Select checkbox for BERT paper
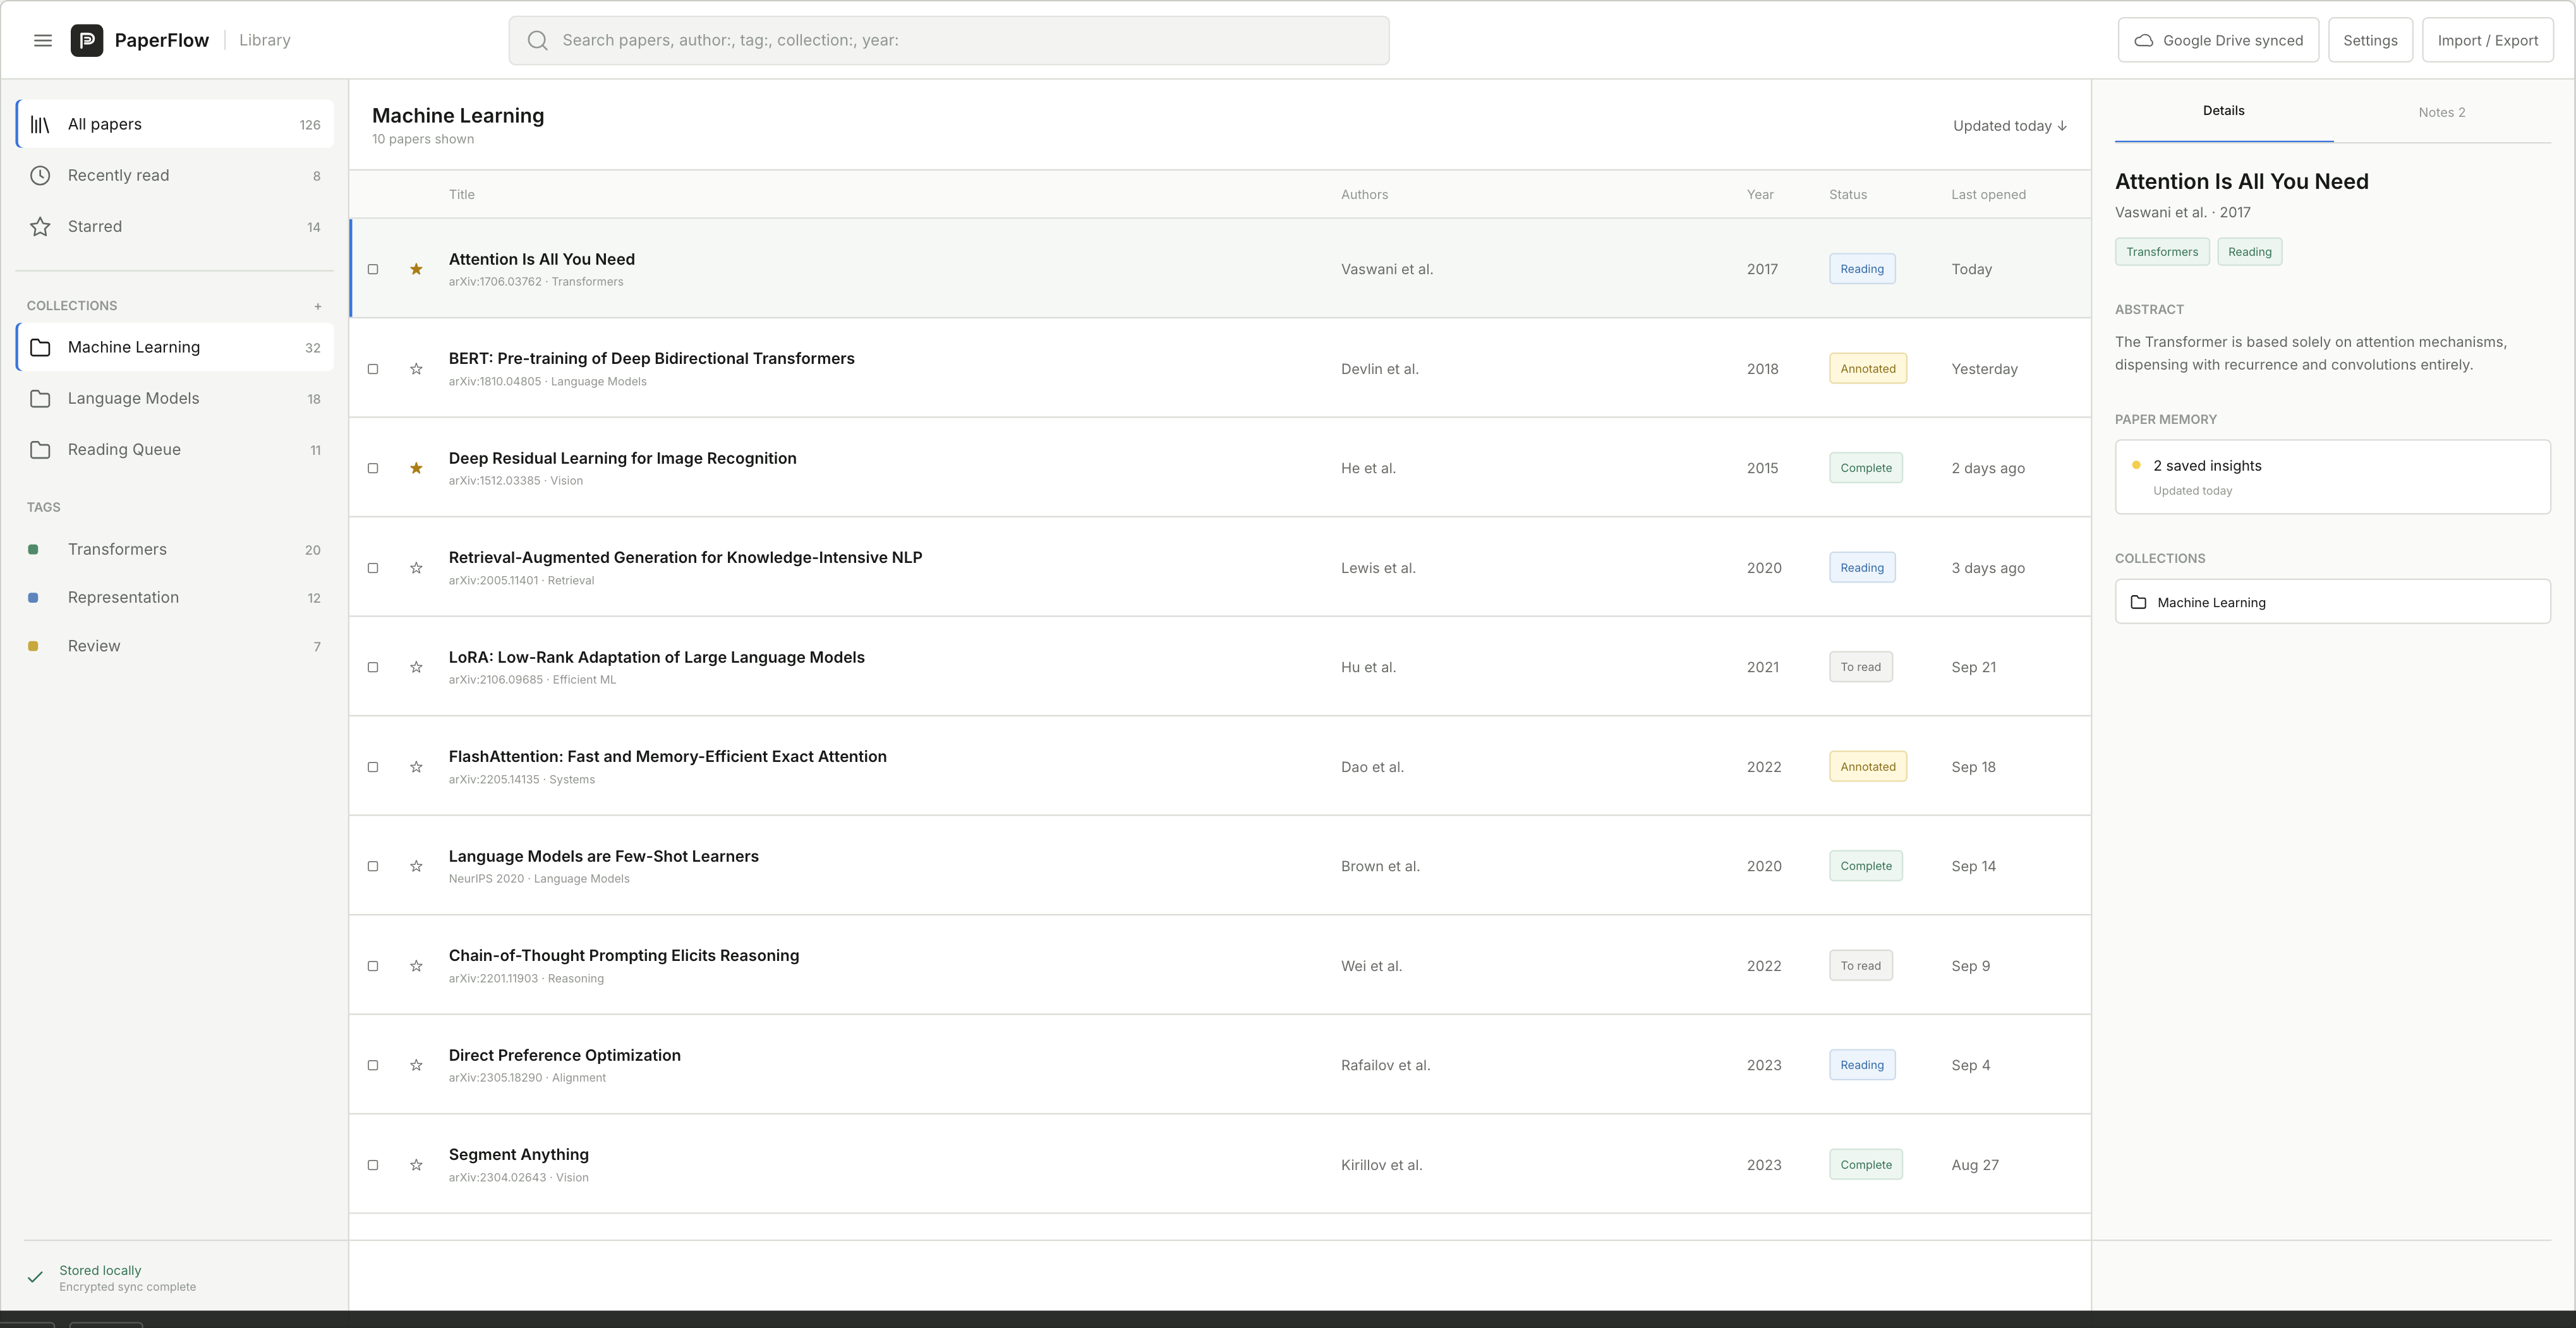 [373, 369]
